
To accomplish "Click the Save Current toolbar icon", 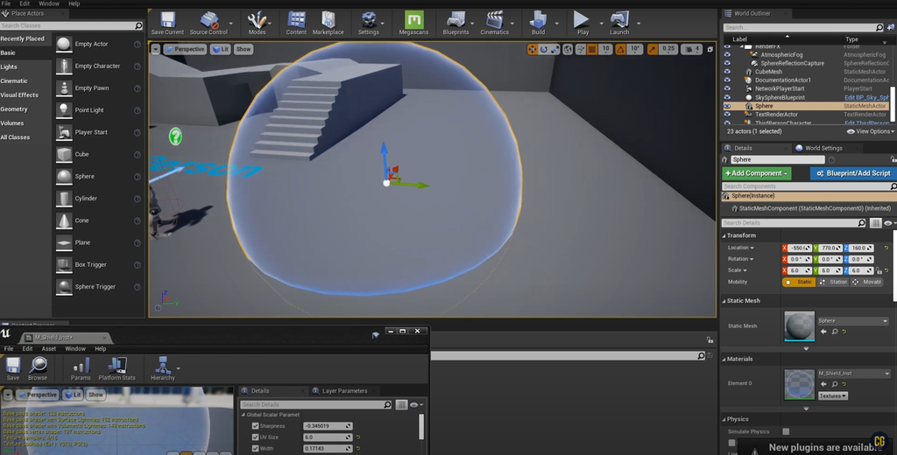I will tap(167, 23).
